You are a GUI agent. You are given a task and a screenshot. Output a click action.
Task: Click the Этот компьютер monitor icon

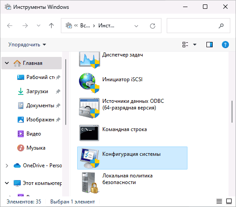pyautogui.click(x=17, y=183)
